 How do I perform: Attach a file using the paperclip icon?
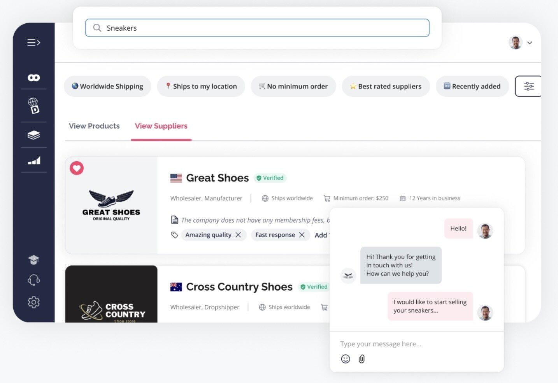coord(361,359)
